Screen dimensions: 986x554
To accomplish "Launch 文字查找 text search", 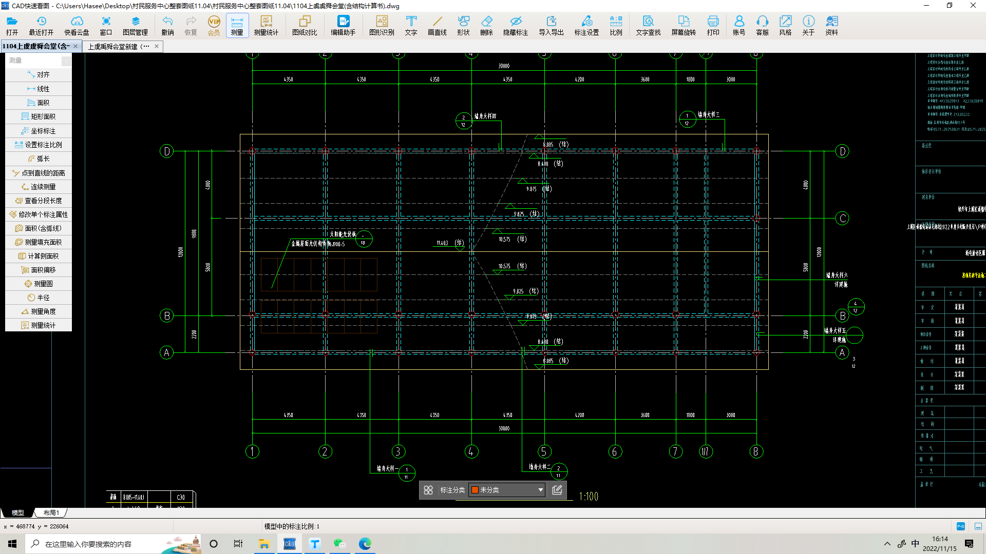I will click(x=648, y=25).
